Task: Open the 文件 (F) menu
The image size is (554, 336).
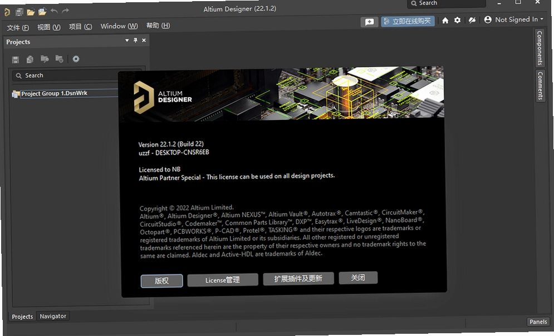Action: (18, 28)
